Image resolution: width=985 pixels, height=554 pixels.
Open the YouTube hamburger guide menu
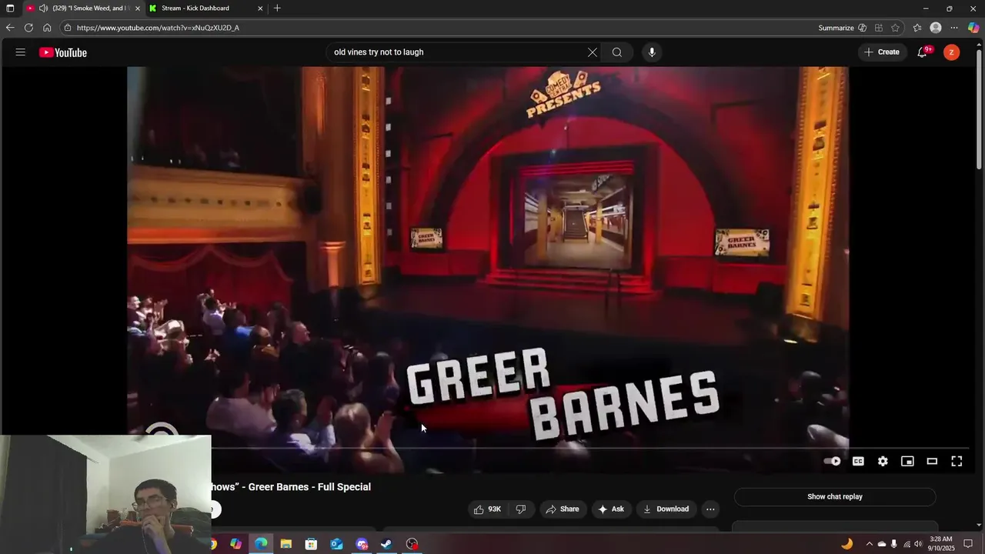pyautogui.click(x=21, y=52)
